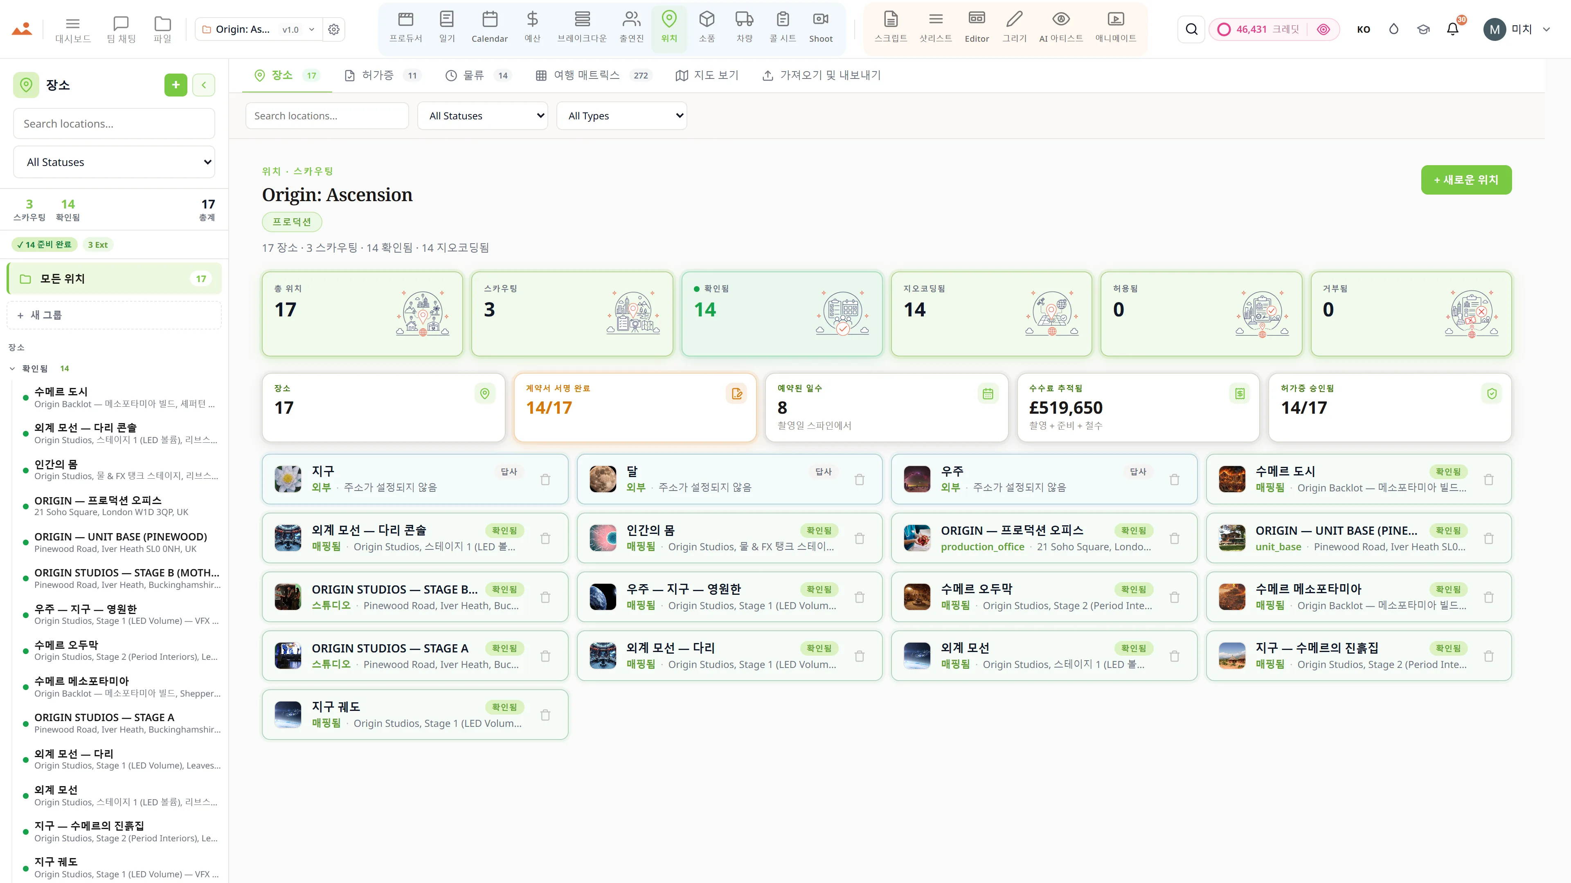Add a new group with 새 그룹

tap(114, 315)
